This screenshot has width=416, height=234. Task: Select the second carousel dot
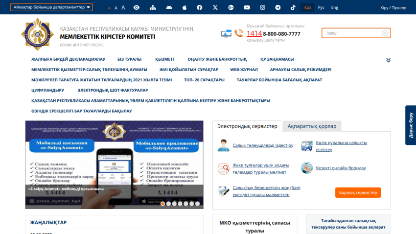pos(168,204)
